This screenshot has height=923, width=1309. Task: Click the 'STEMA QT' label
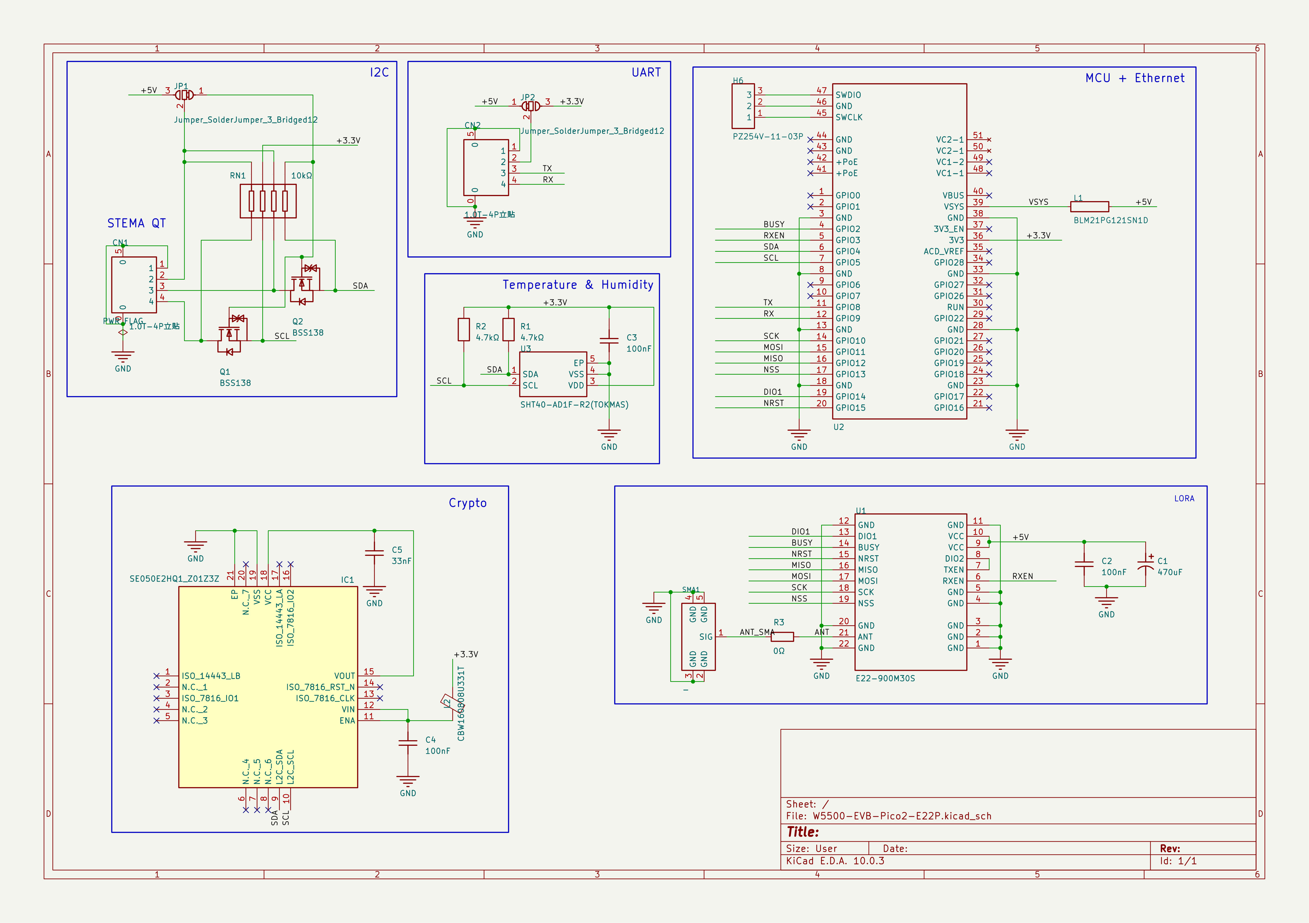coord(136,223)
